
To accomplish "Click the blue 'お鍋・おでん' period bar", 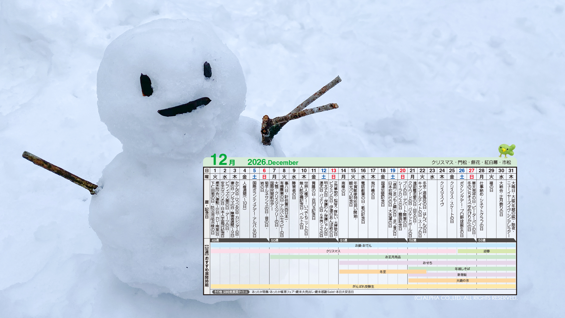I will click(x=363, y=245).
